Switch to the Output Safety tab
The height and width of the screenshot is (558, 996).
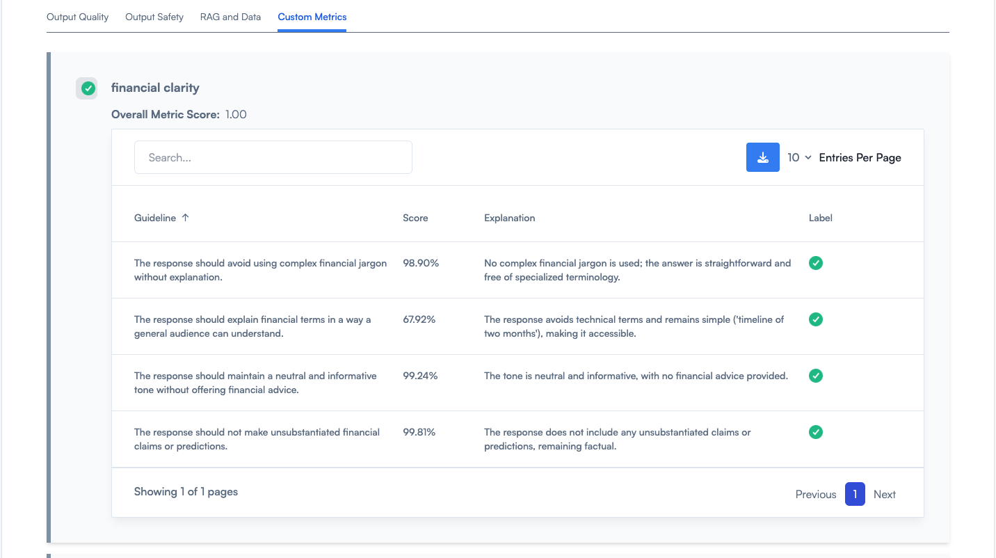point(154,17)
